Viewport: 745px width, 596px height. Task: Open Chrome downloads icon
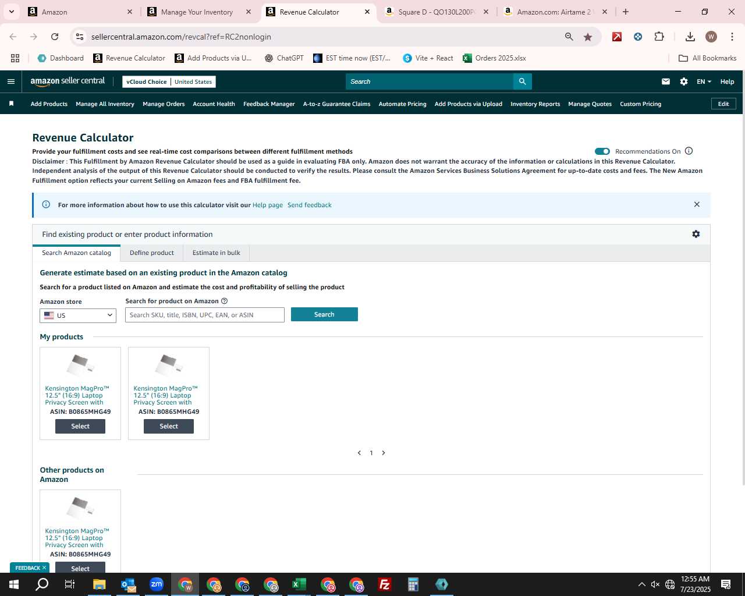(690, 37)
